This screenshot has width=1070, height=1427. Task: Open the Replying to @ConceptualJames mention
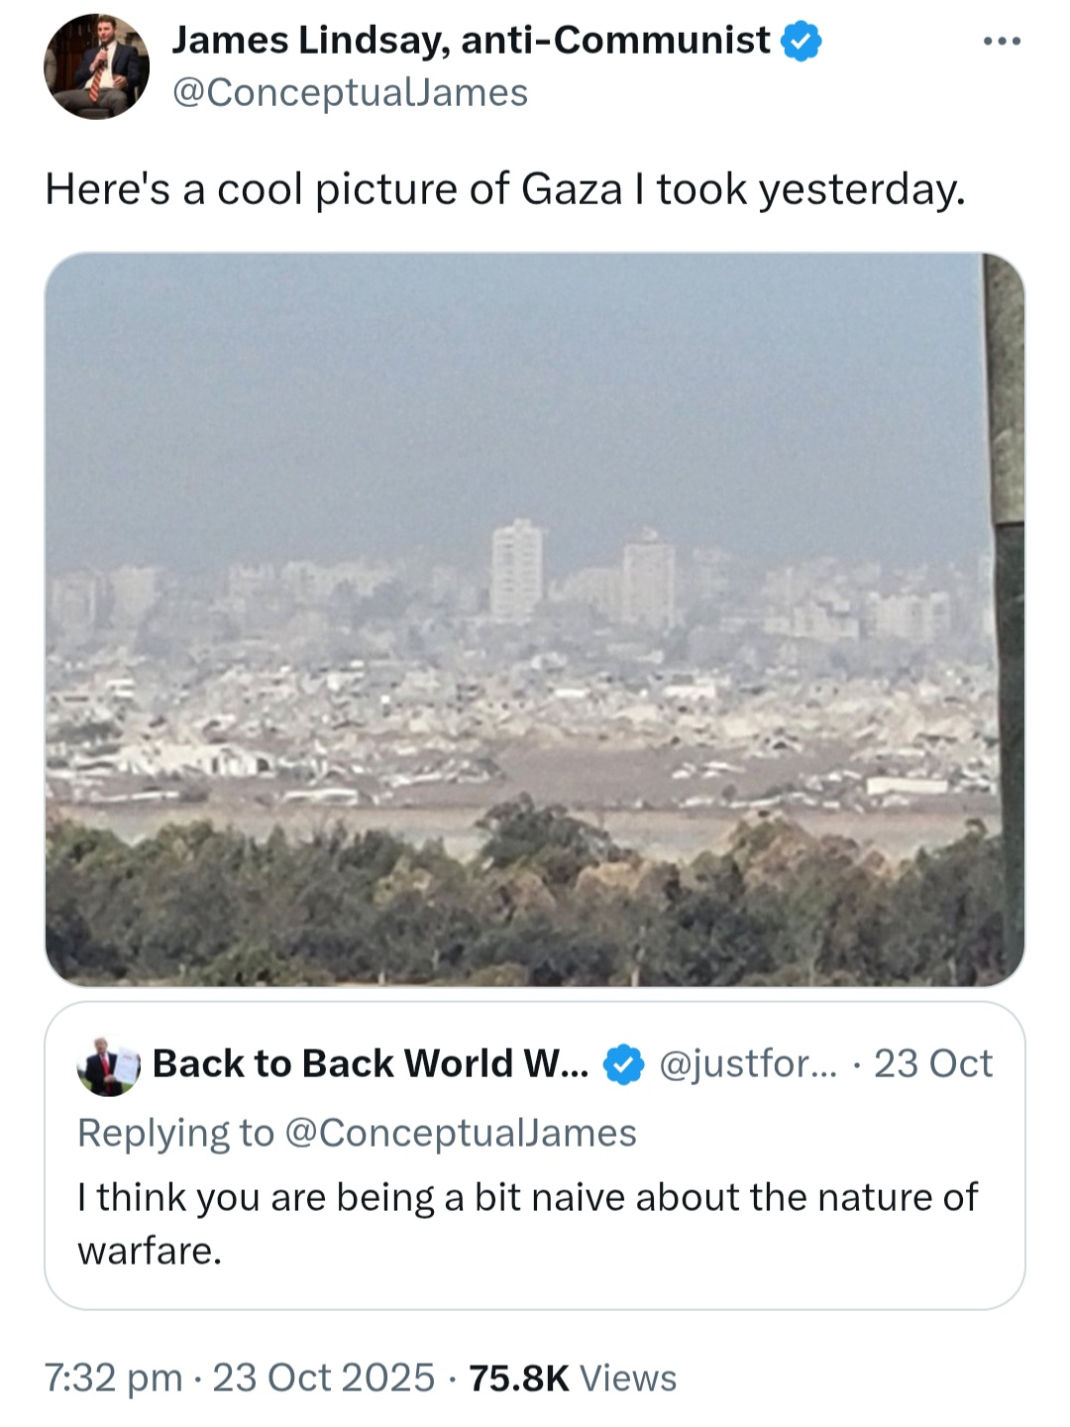click(x=461, y=1133)
